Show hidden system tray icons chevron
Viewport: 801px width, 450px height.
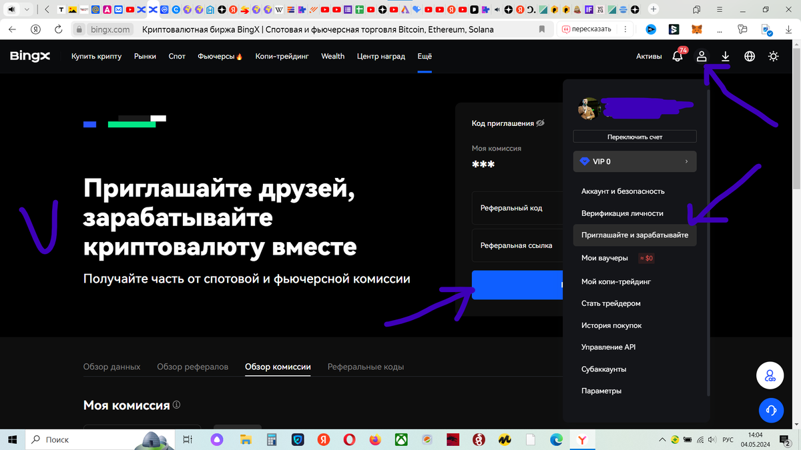pos(662,439)
